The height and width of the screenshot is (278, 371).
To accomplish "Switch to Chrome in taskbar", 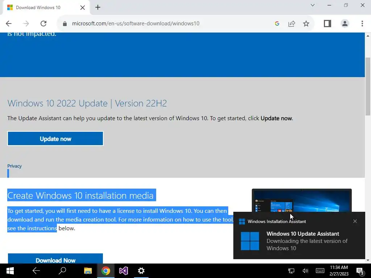I will 106,271.
